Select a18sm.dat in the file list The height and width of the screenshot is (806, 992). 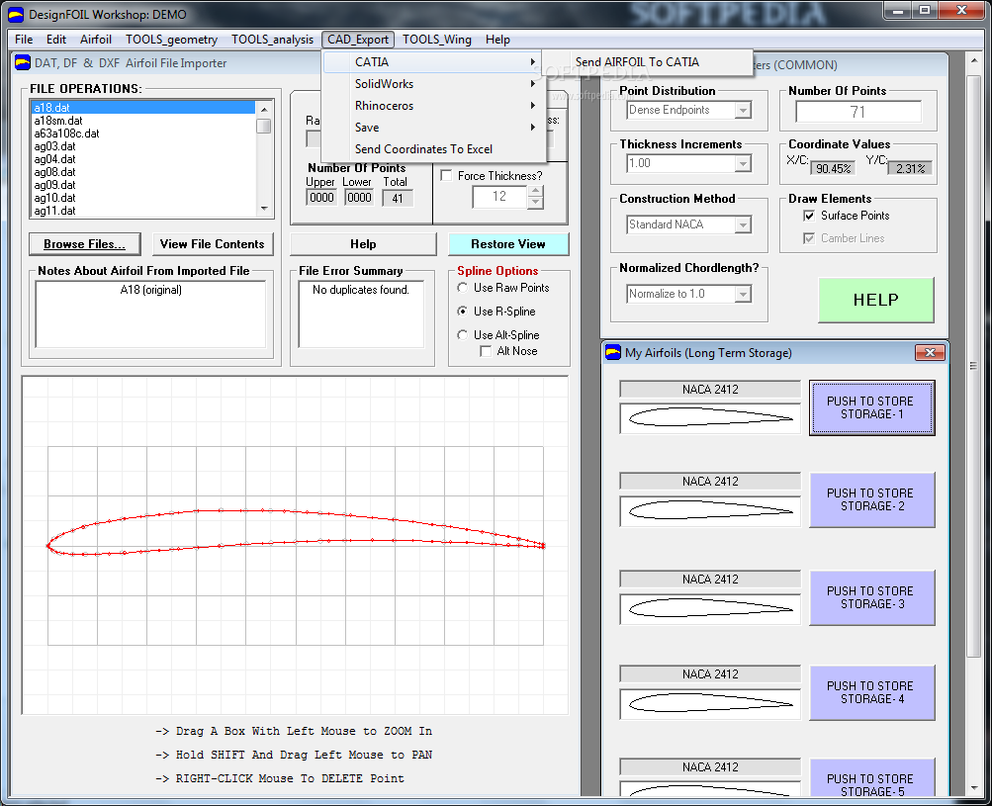click(x=143, y=121)
